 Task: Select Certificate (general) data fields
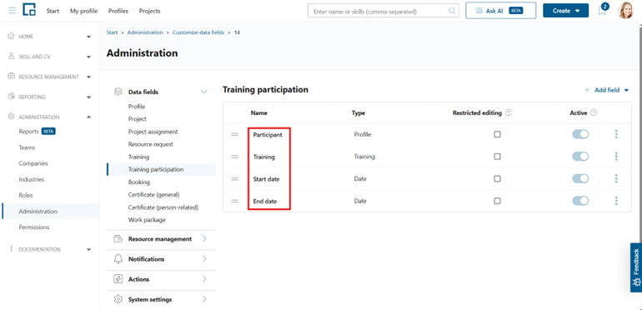click(x=154, y=195)
